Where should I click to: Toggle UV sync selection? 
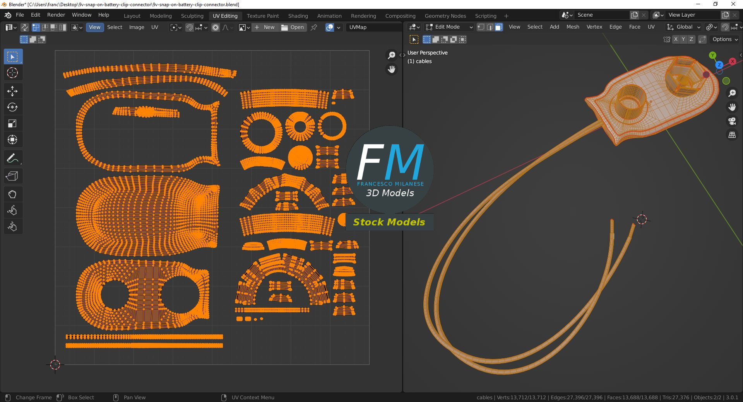coord(24,27)
